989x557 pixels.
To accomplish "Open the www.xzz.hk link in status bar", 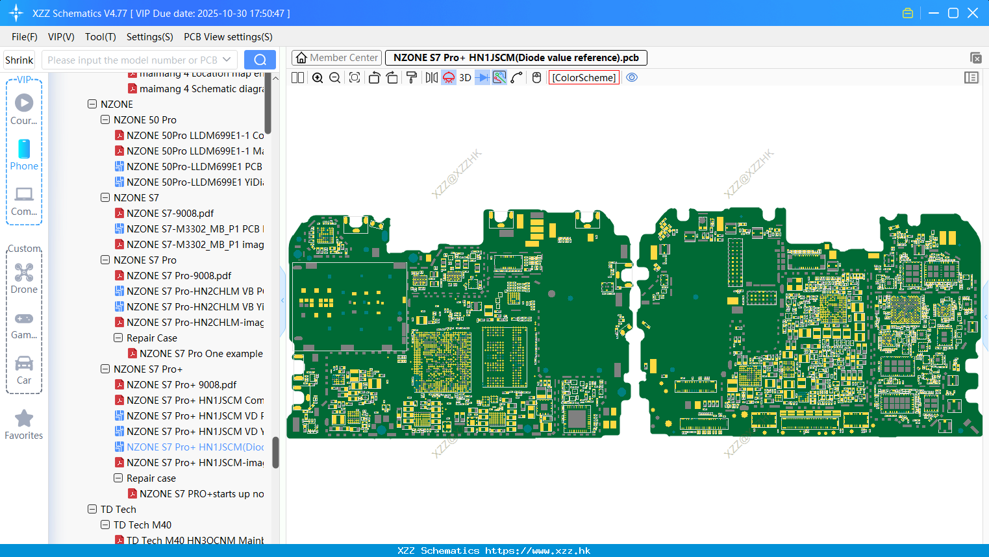I will (538, 551).
